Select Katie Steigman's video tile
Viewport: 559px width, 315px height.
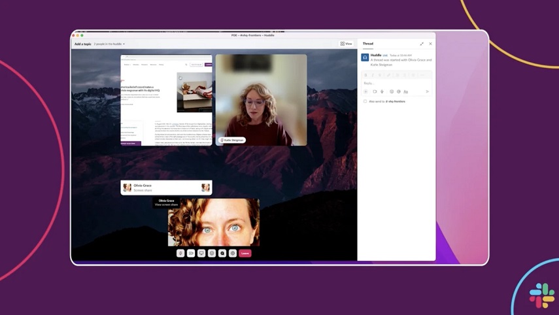coord(262,100)
